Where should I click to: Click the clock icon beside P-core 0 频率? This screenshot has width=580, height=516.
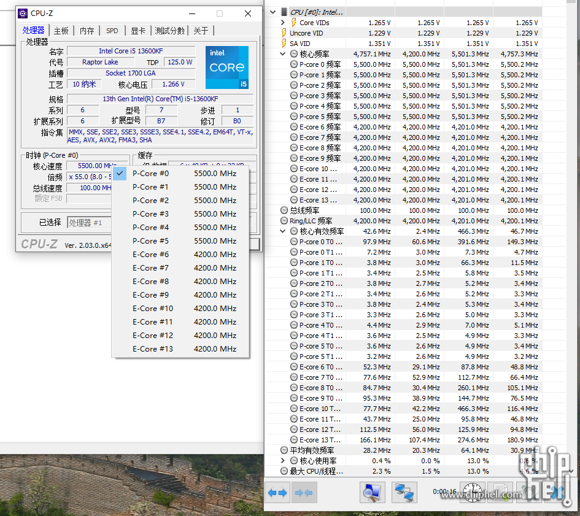(294, 64)
